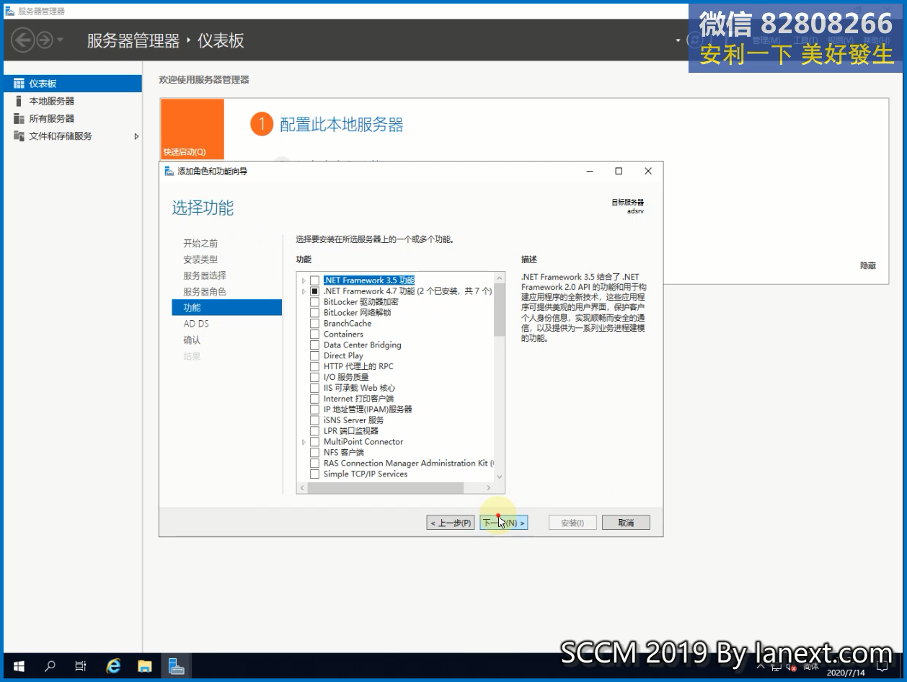Check Internet 打印客户端
The image size is (907, 682).
(314, 399)
